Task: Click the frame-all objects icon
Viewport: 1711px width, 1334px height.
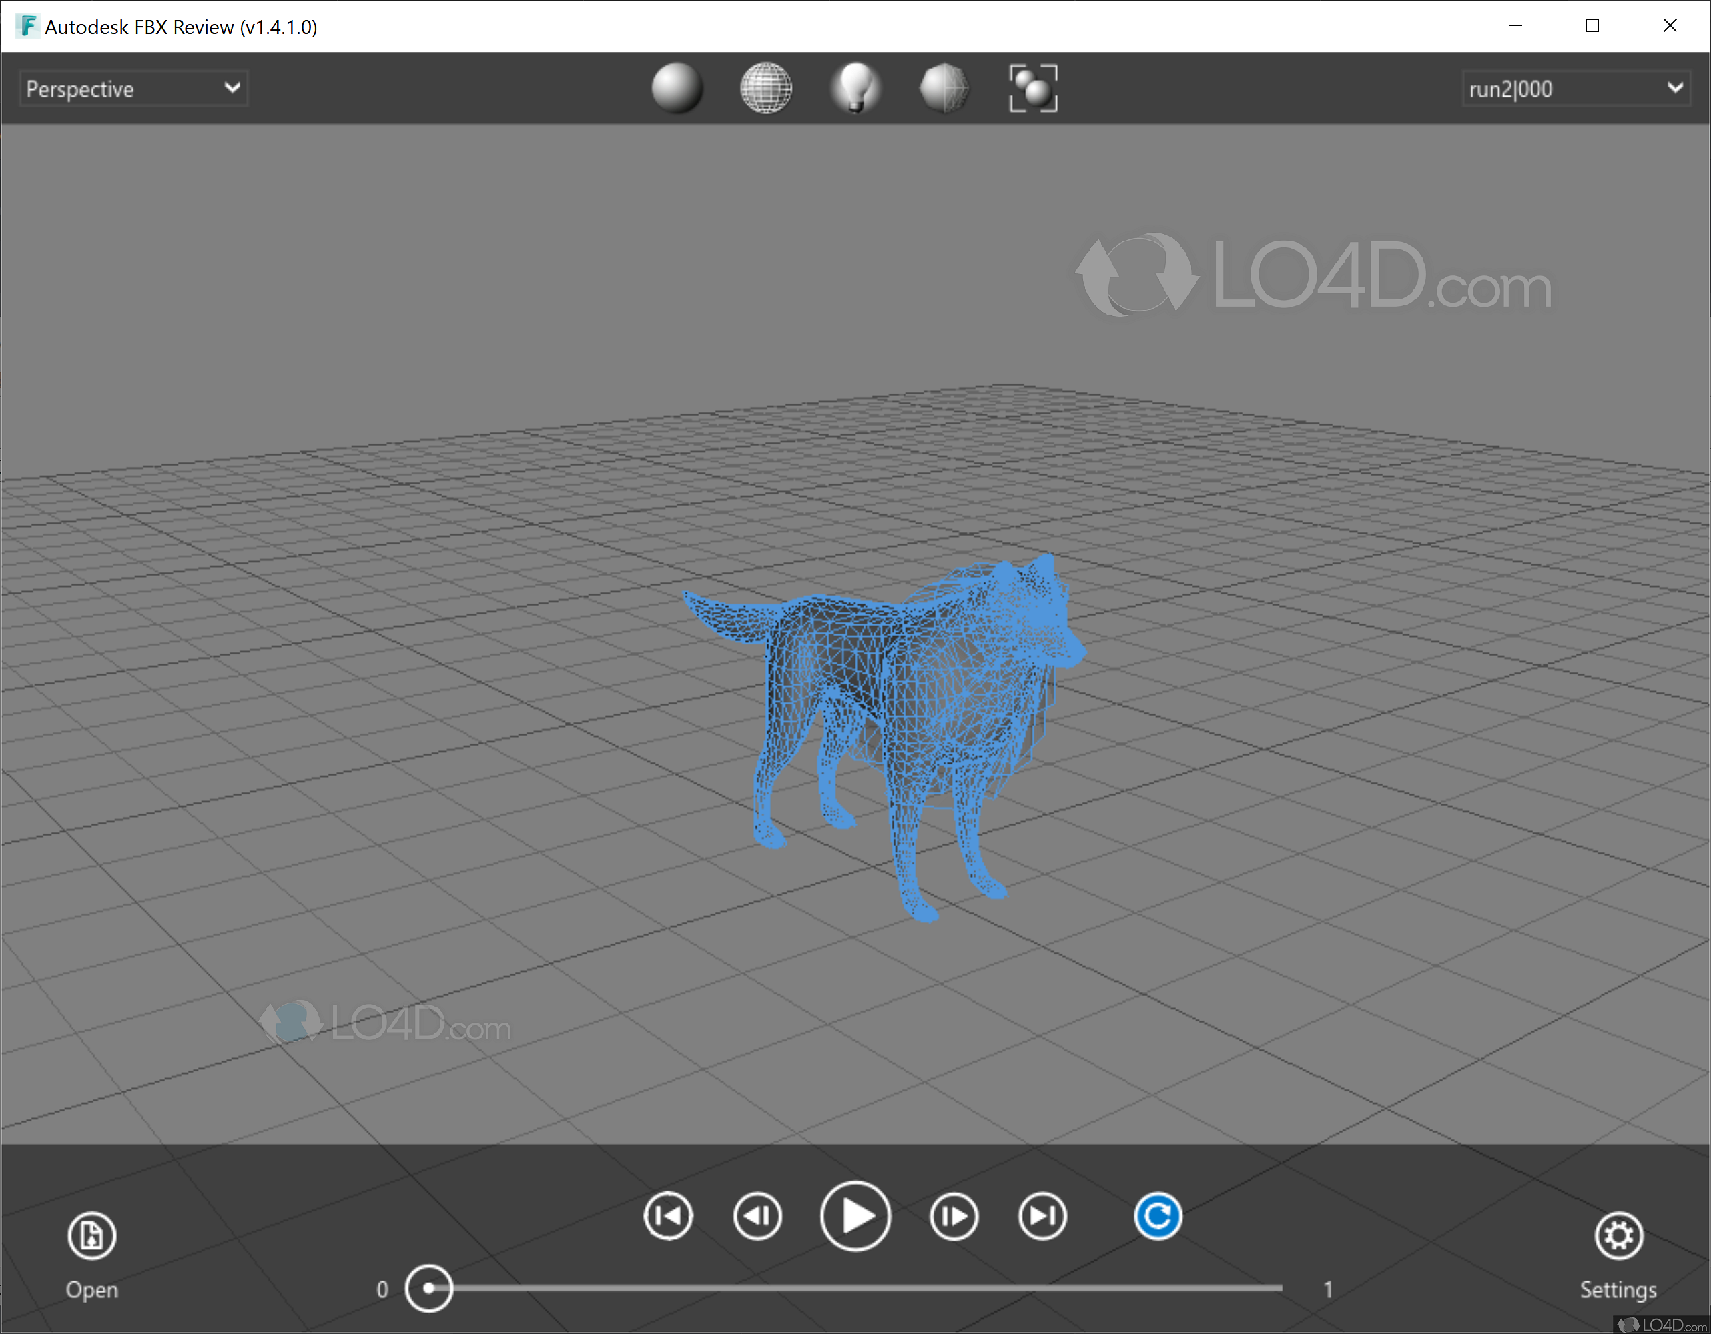Action: click(1032, 87)
